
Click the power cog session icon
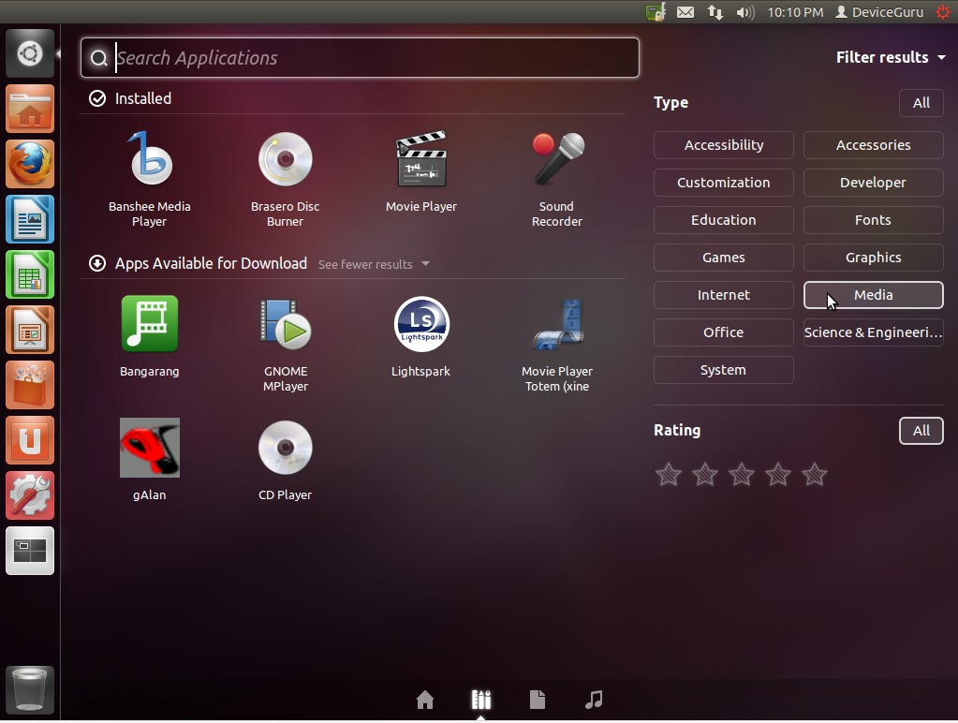(943, 12)
